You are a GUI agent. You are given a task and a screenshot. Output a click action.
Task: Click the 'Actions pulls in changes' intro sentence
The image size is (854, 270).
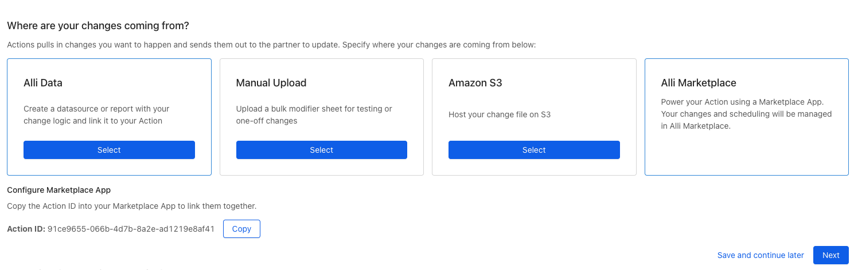(271, 45)
